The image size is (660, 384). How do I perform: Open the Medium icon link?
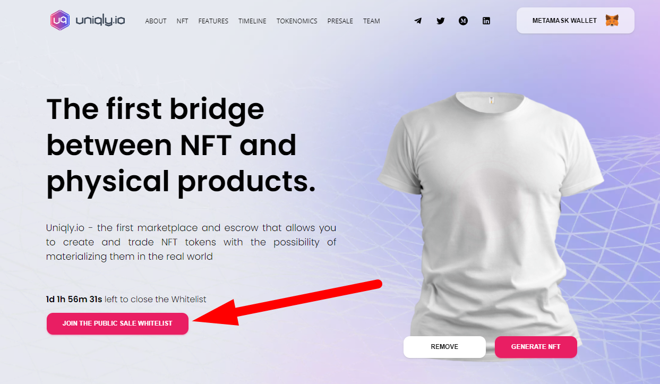click(x=463, y=21)
